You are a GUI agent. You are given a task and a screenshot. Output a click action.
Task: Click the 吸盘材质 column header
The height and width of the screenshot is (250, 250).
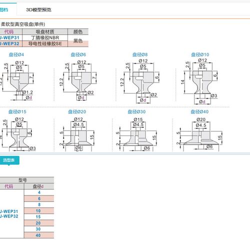pyautogui.click(x=45, y=31)
